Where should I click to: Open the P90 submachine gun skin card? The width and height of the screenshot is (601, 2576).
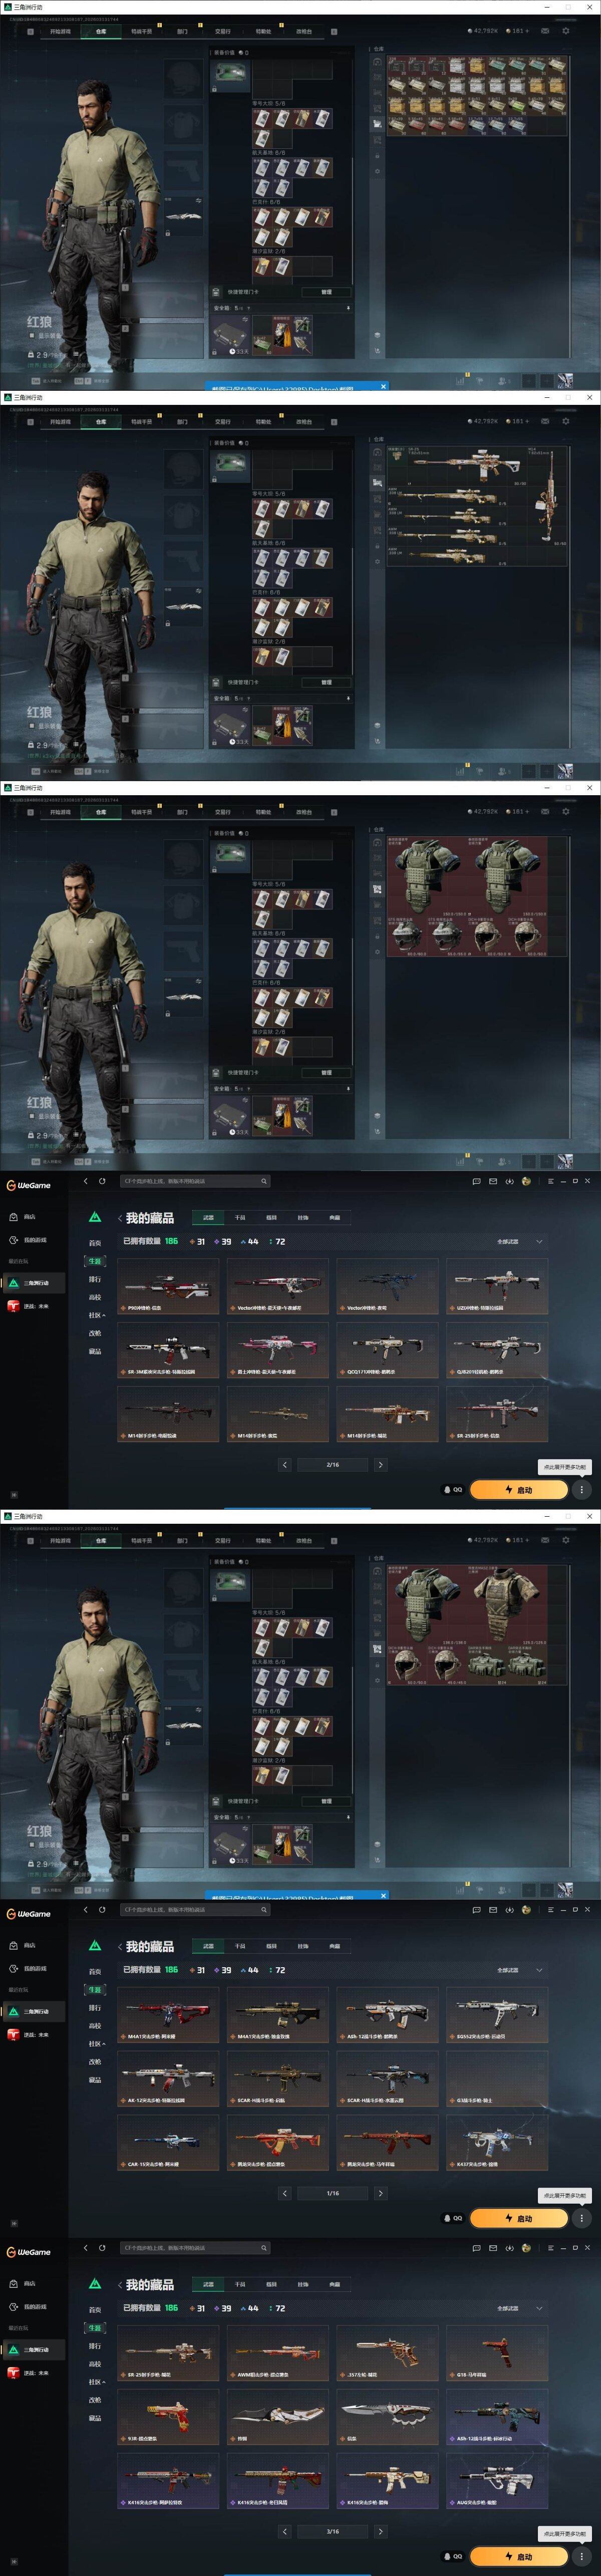pyautogui.click(x=168, y=1286)
